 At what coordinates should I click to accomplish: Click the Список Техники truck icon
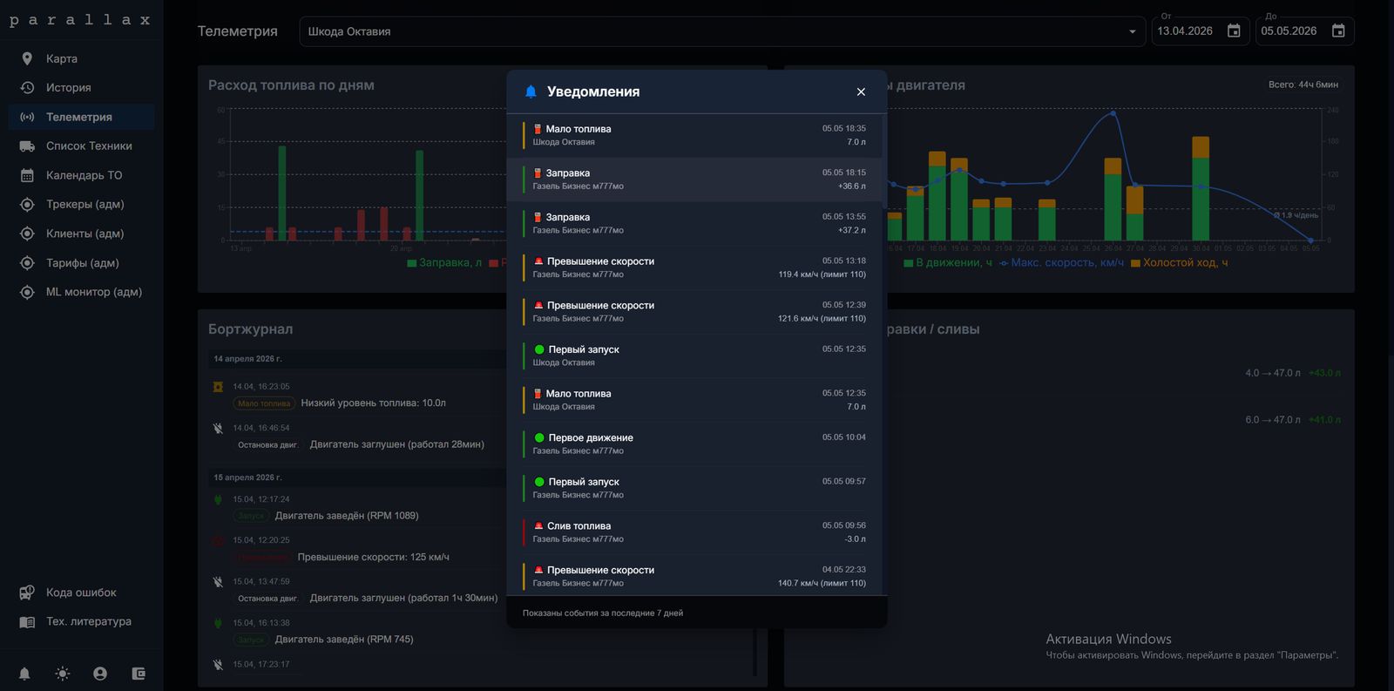click(27, 146)
